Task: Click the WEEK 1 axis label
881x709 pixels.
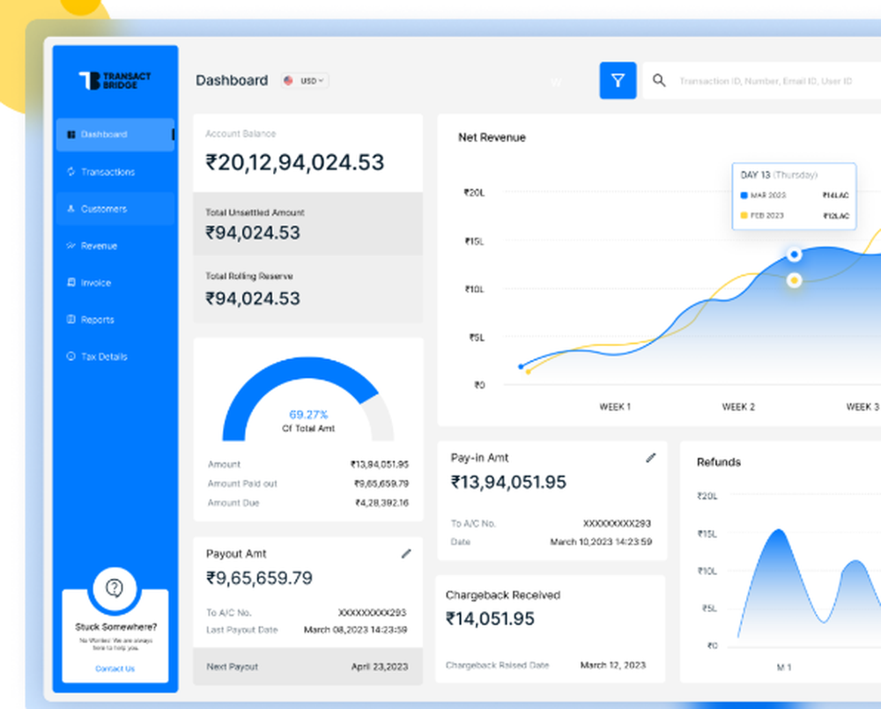Action: click(615, 407)
